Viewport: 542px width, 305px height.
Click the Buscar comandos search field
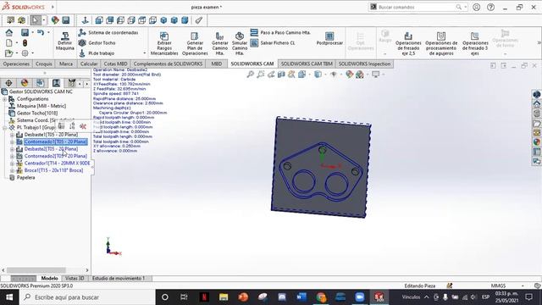(x=418, y=7)
